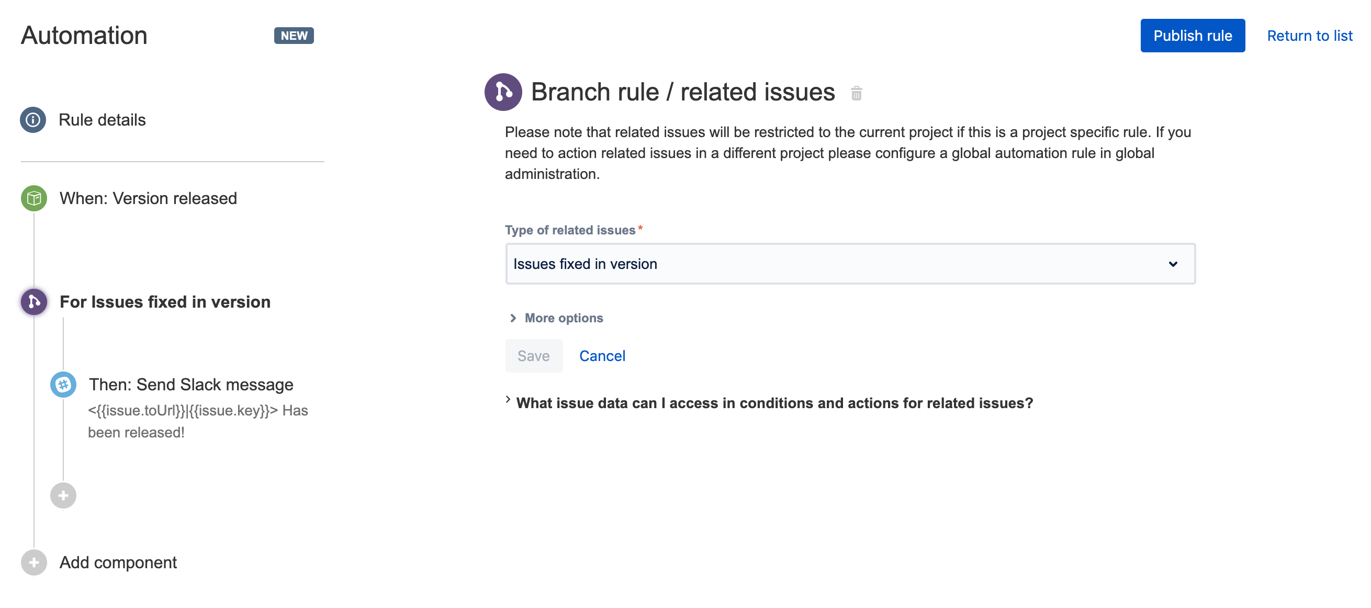
Task: Click the purple branch icon in sidebar
Action: point(34,302)
